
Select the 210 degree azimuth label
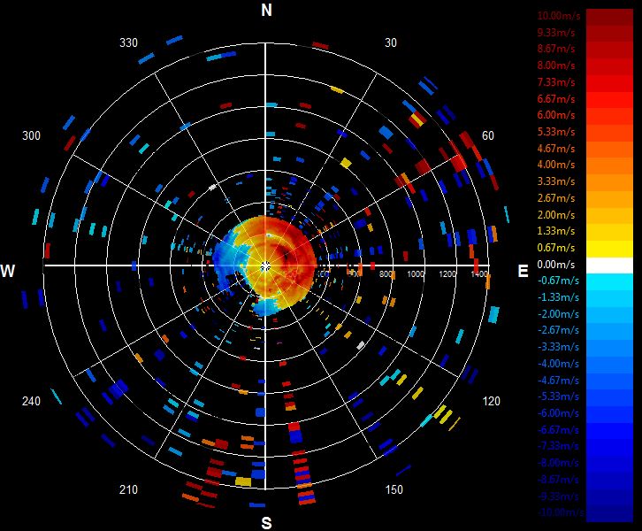click(128, 489)
